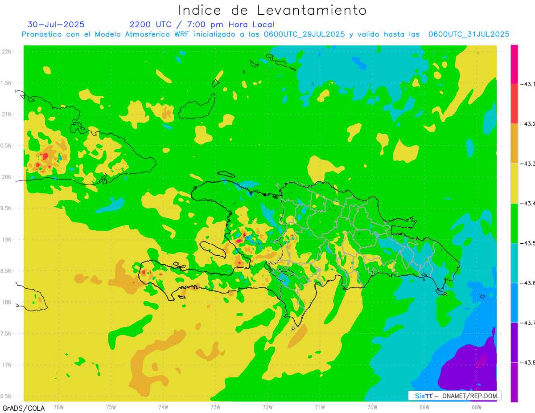Click the "0600UTC_29JUL2025" initialization time text
This screenshot has height=413, width=535.
point(304,34)
